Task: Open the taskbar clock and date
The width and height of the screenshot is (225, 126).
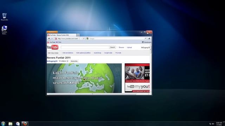Action: pyautogui.click(x=219, y=124)
